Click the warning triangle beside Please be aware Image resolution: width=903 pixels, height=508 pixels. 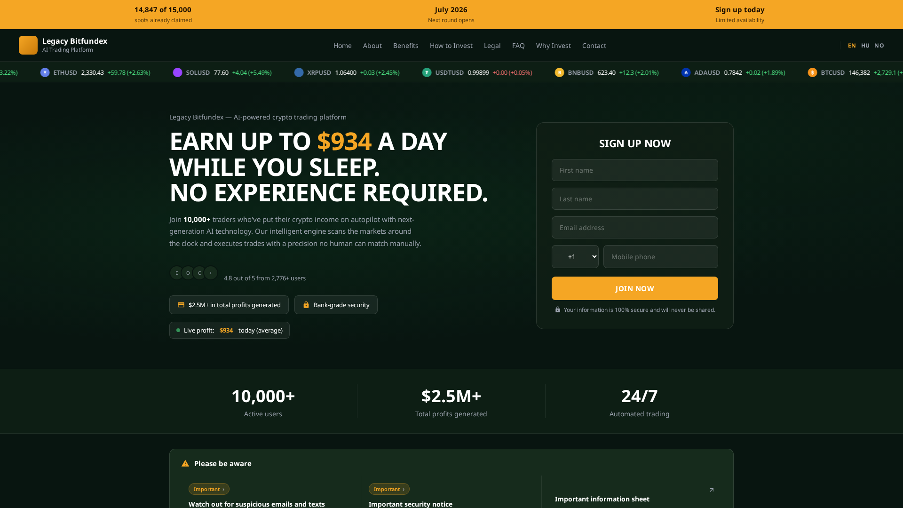pyautogui.click(x=185, y=463)
